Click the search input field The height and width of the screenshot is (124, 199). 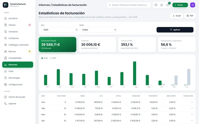pyautogui.click(x=129, y=5)
